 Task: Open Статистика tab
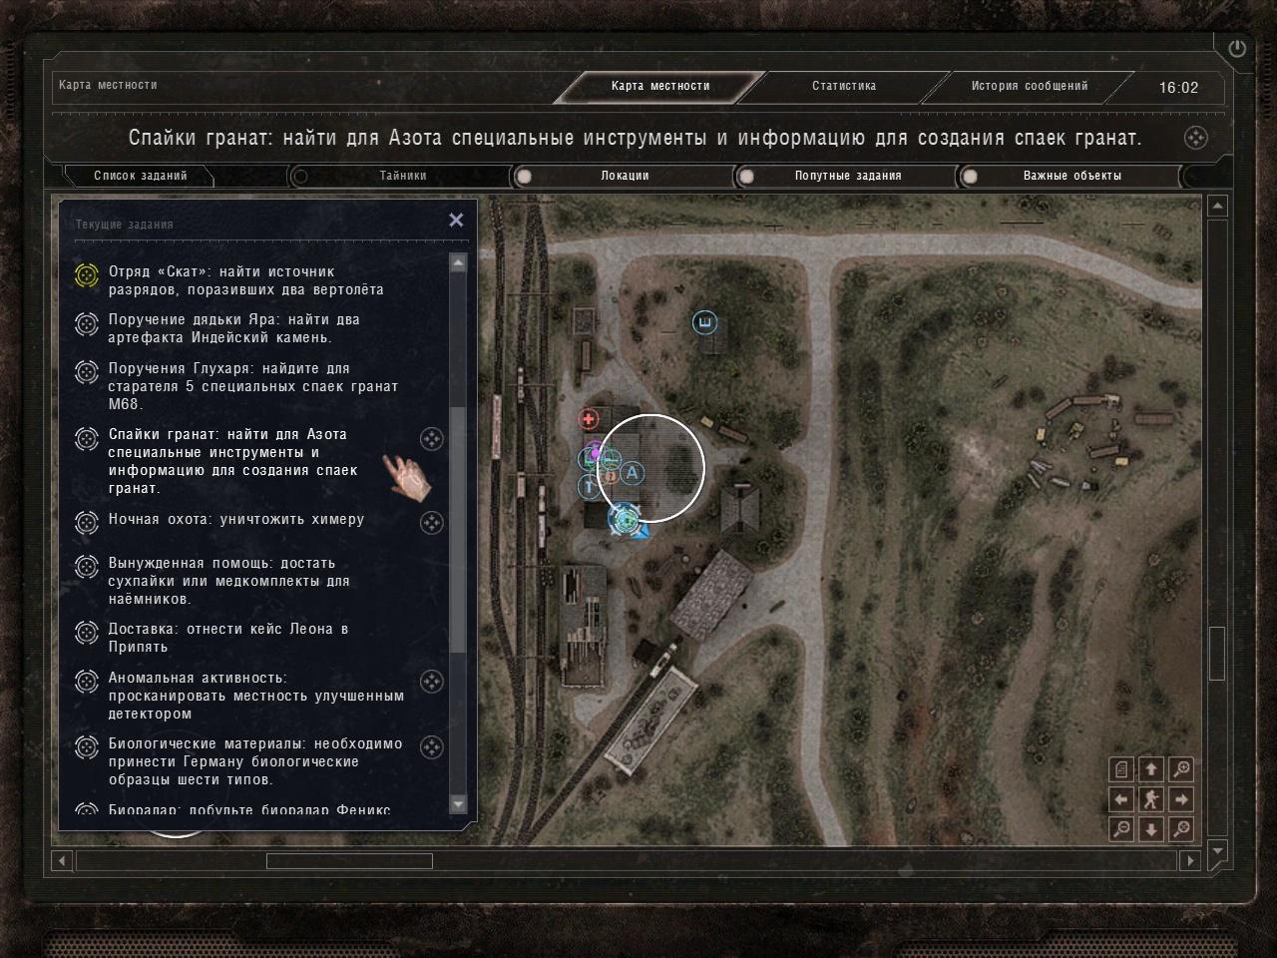844,86
